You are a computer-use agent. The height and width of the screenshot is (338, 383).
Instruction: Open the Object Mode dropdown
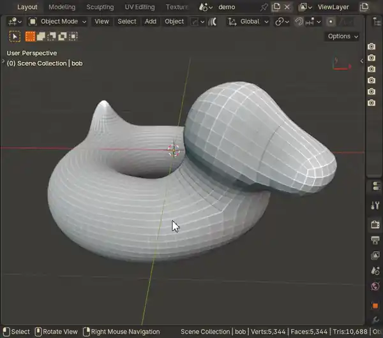pyautogui.click(x=57, y=22)
